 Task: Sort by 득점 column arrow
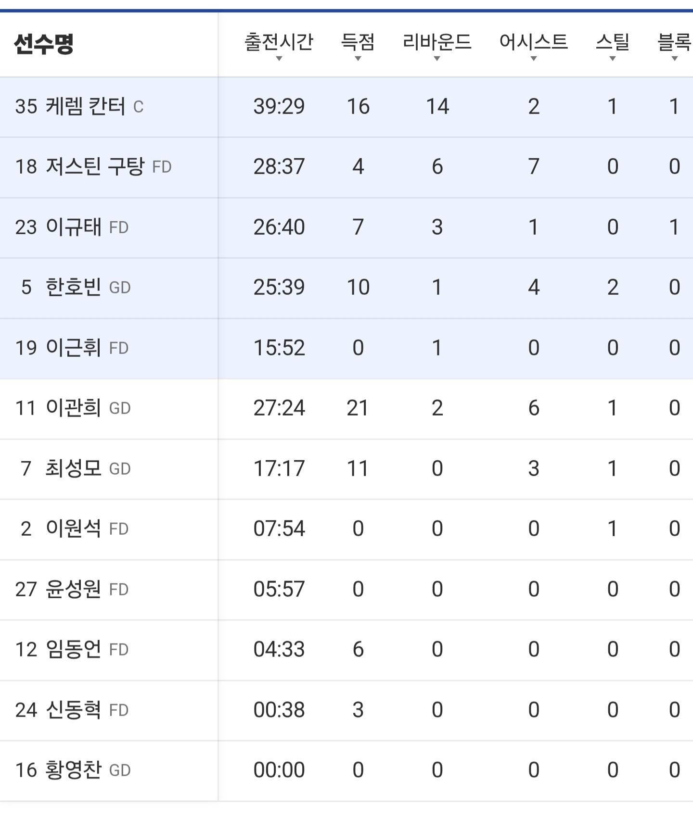pos(358,59)
